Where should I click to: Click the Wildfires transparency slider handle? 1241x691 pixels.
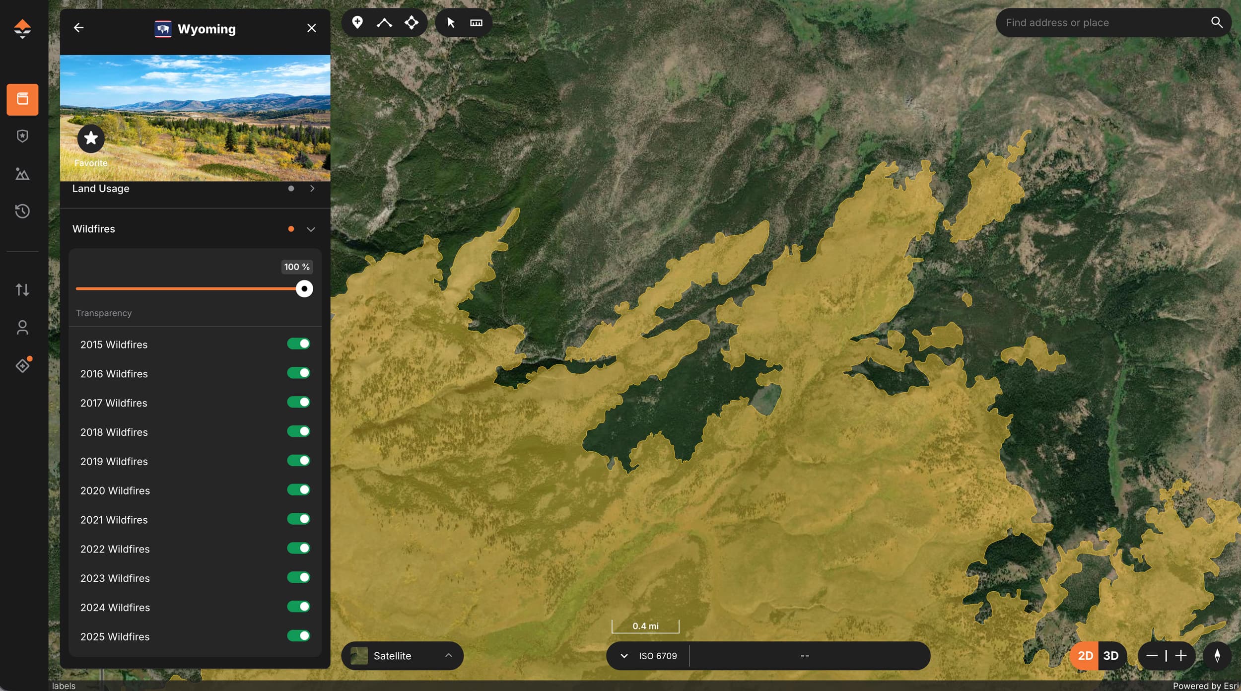coord(304,288)
